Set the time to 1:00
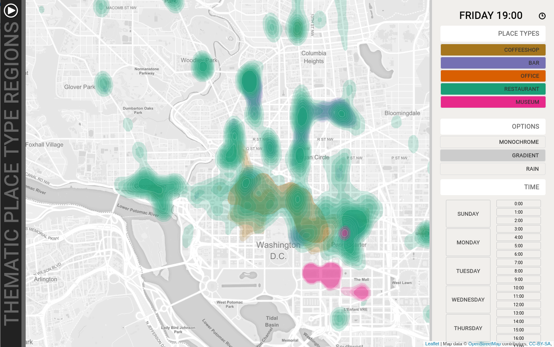The image size is (554, 347). (x=519, y=212)
